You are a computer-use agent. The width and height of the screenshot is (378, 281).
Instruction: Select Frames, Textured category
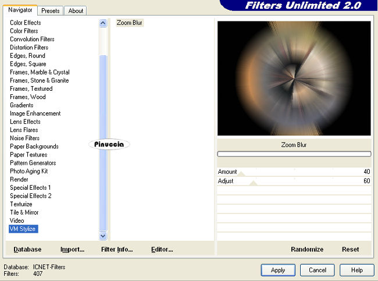pyautogui.click(x=31, y=88)
